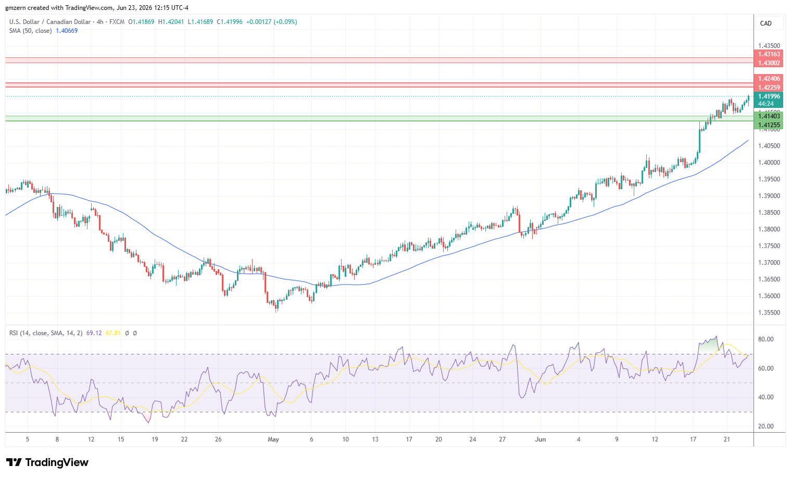Click the 20.00 level on the RSI axis
The width and height of the screenshot is (791, 478).
[x=765, y=426]
